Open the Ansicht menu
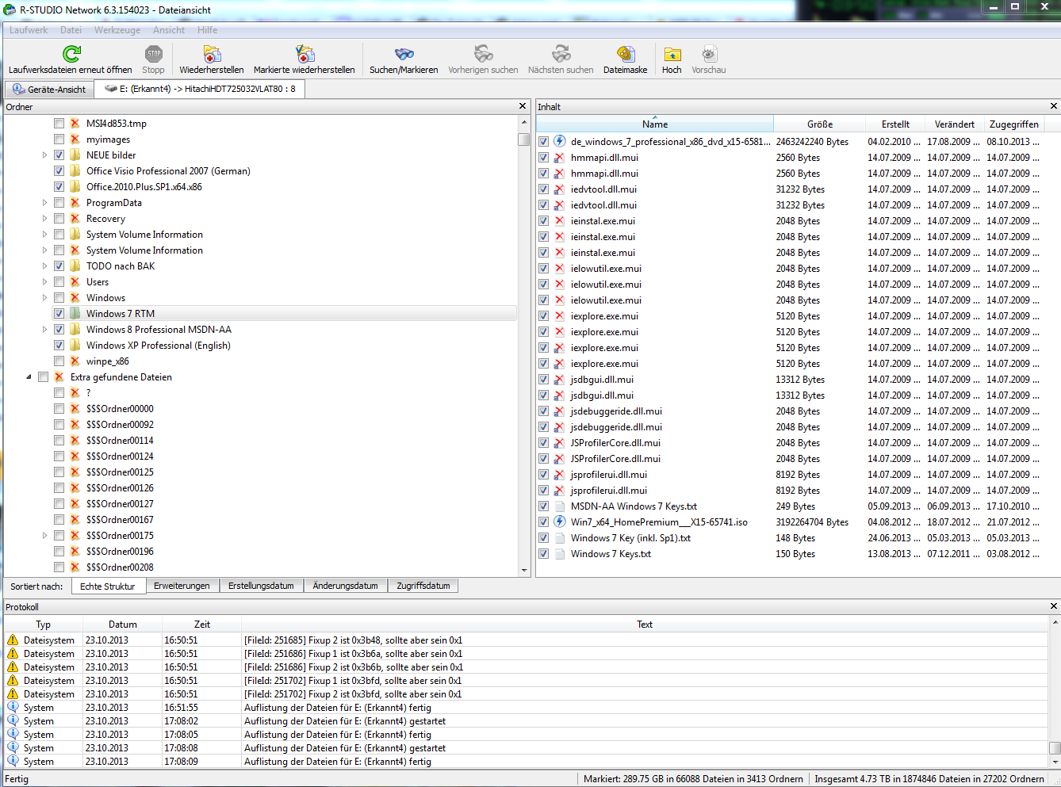The image size is (1061, 787). pyautogui.click(x=169, y=30)
